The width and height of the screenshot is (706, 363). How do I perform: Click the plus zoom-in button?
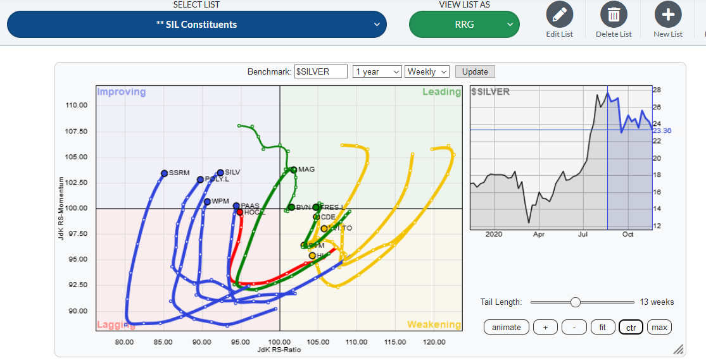[545, 327]
